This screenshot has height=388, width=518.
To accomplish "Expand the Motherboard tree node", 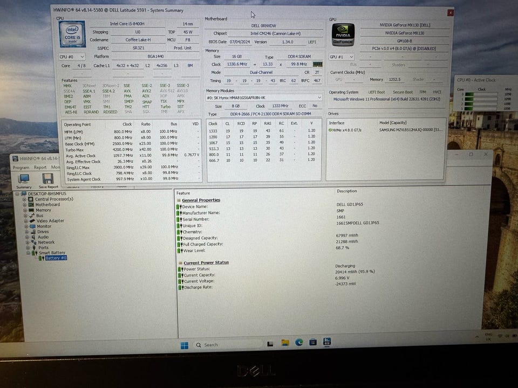I will [x=24, y=205].
